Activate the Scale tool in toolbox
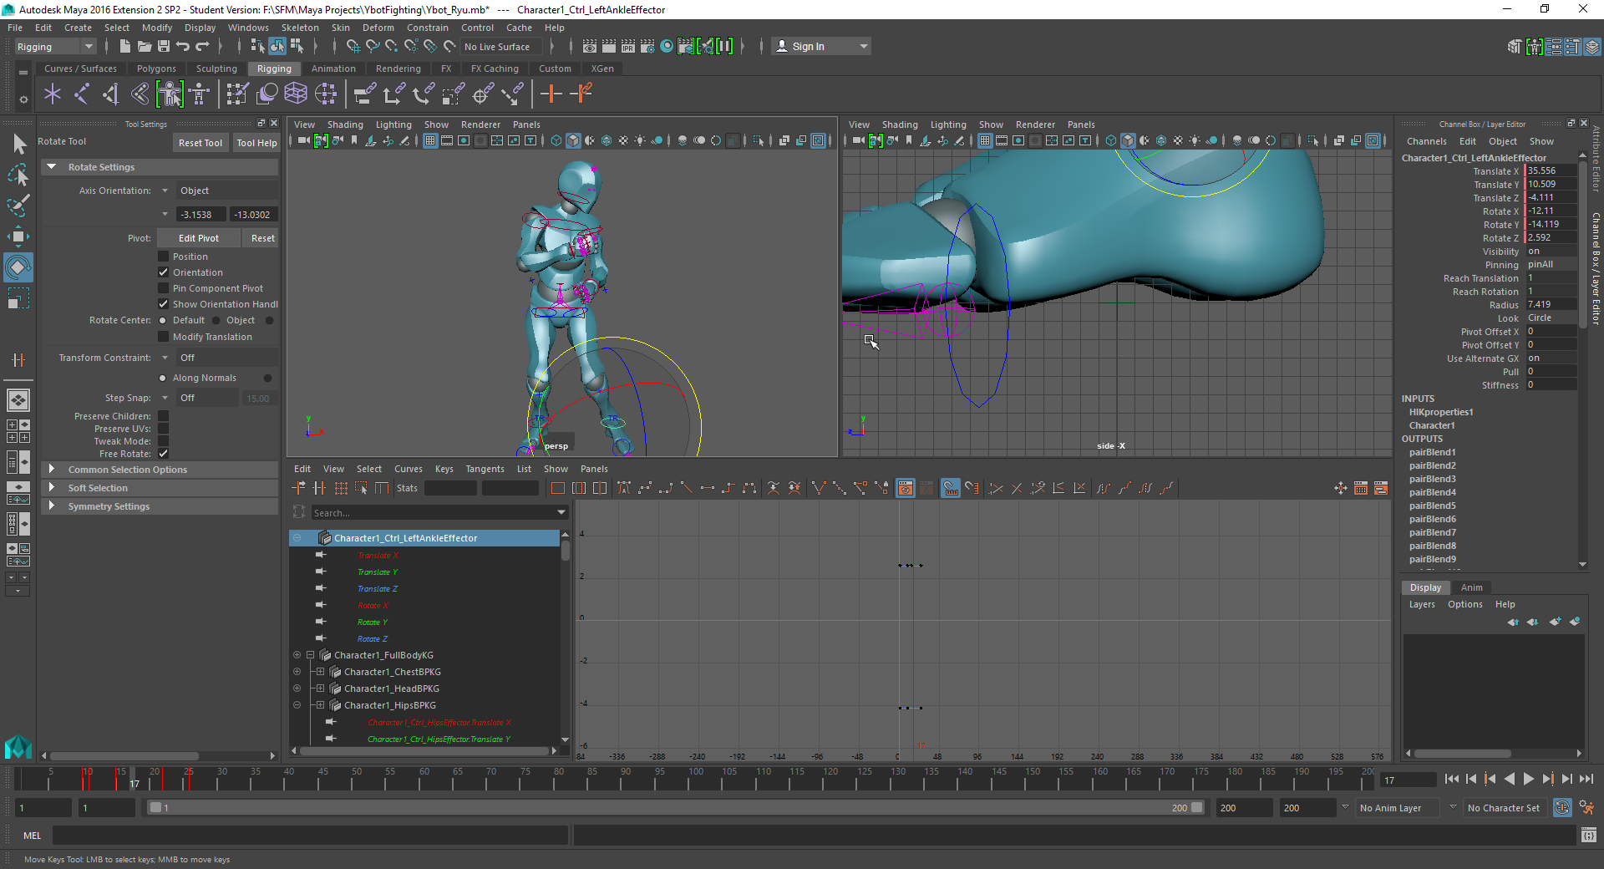Viewport: 1604px width, 869px height. [x=19, y=298]
